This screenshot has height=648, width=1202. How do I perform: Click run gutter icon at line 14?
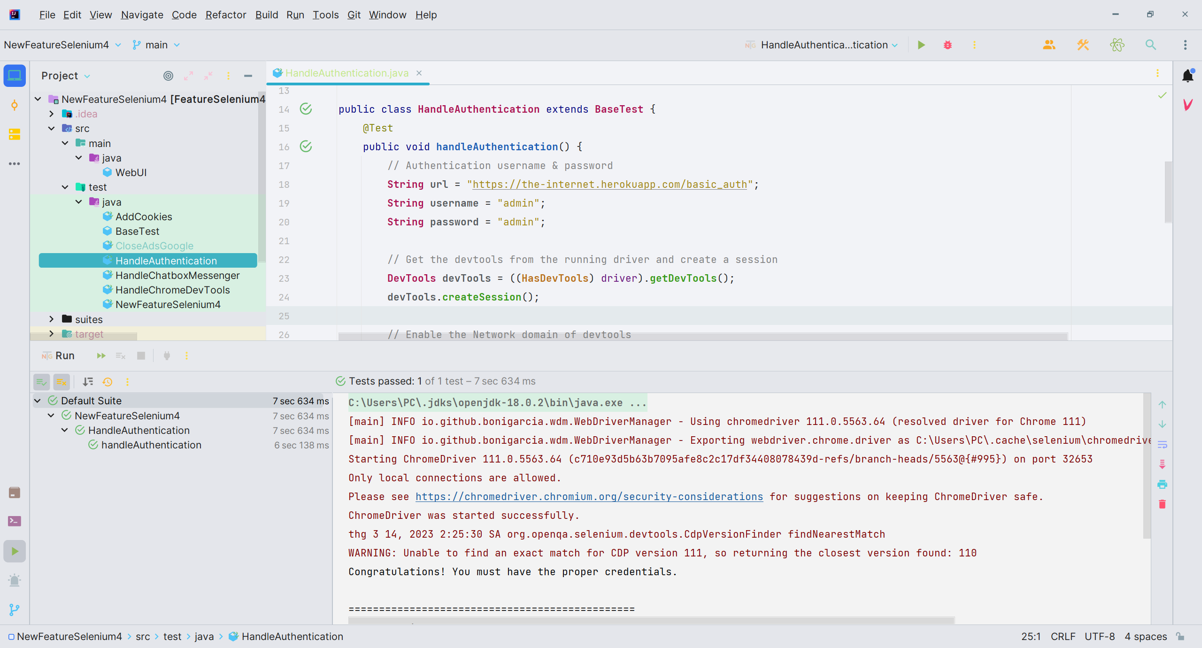tap(306, 109)
